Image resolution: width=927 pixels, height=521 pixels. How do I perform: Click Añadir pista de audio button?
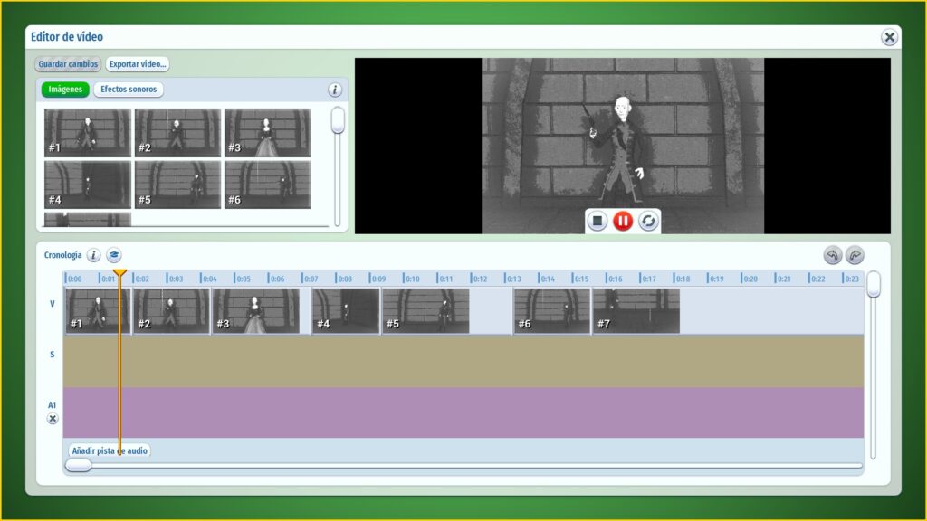pyautogui.click(x=110, y=450)
